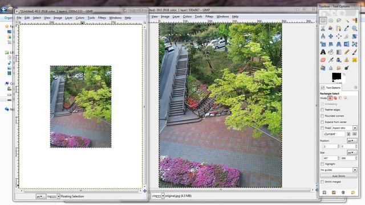Viewport: 365px width, 205px height.
Task: Enable Expand from center checkbox
Action: point(322,122)
